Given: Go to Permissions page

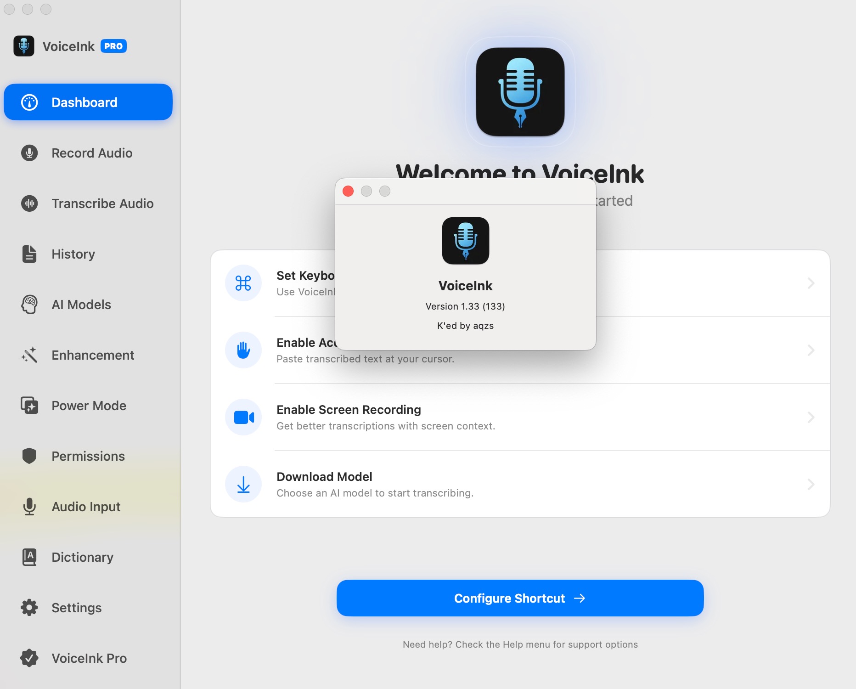Looking at the screenshot, I should [88, 456].
